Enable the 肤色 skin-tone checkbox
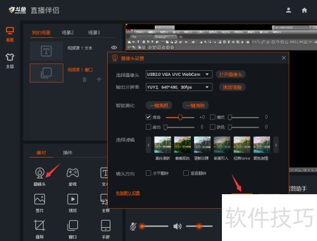 (x=212, y=127)
